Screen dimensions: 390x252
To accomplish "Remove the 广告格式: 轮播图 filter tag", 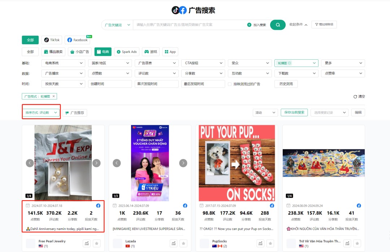I will tap(53, 96).
